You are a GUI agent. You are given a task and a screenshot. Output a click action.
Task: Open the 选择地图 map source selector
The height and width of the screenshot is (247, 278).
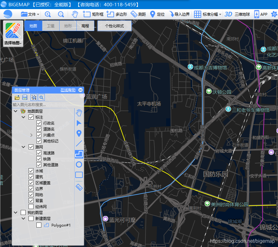click(13, 33)
